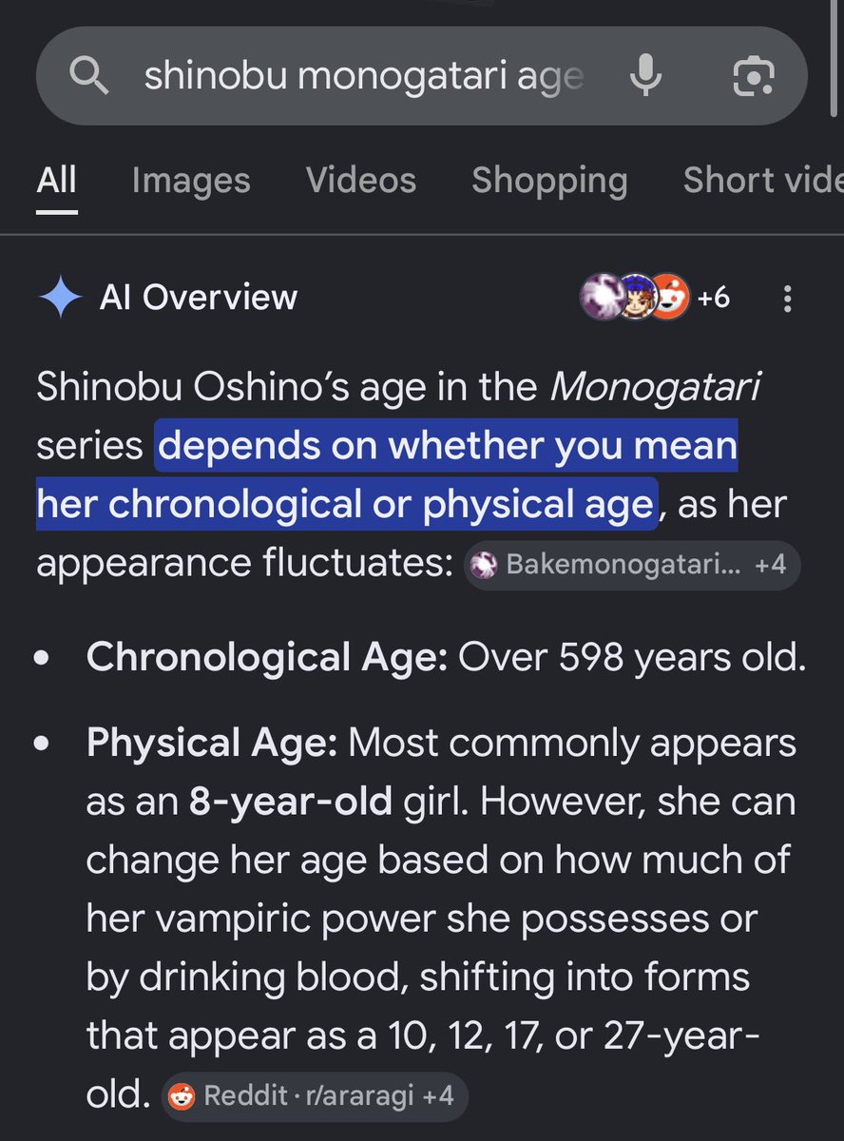
Task: Click the anime character source avatar
Action: (635, 298)
